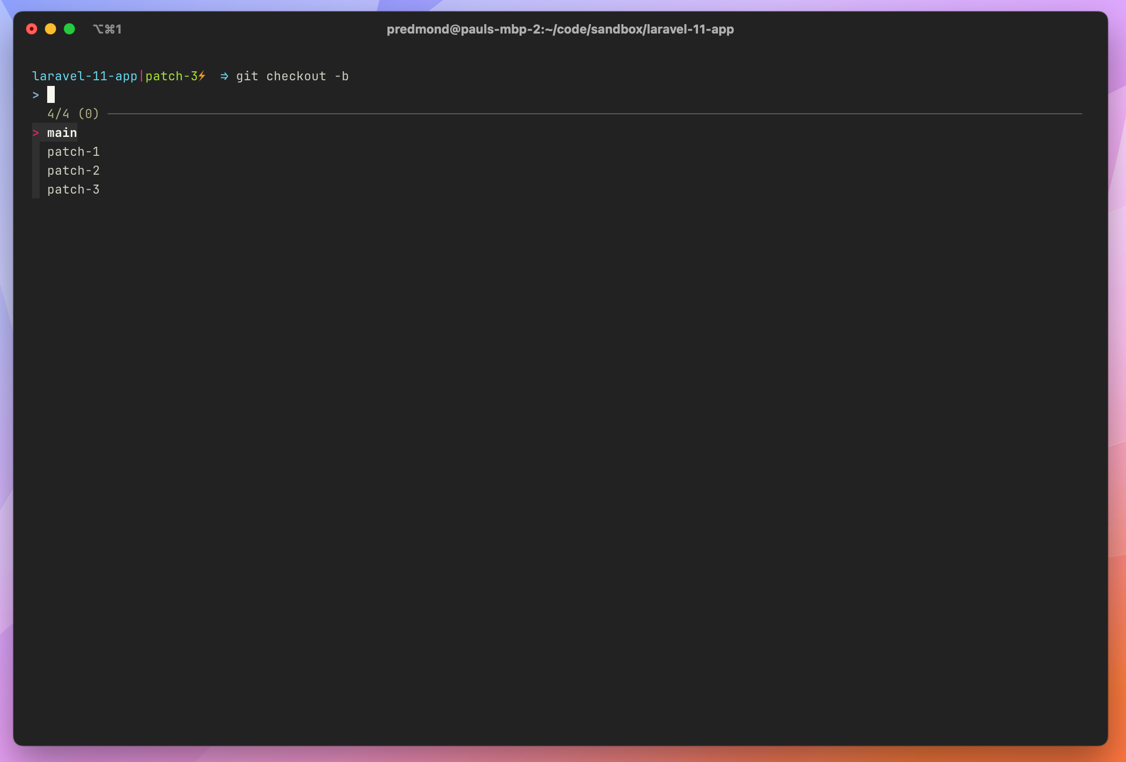Select the patch-1 branch entry

coord(73,152)
